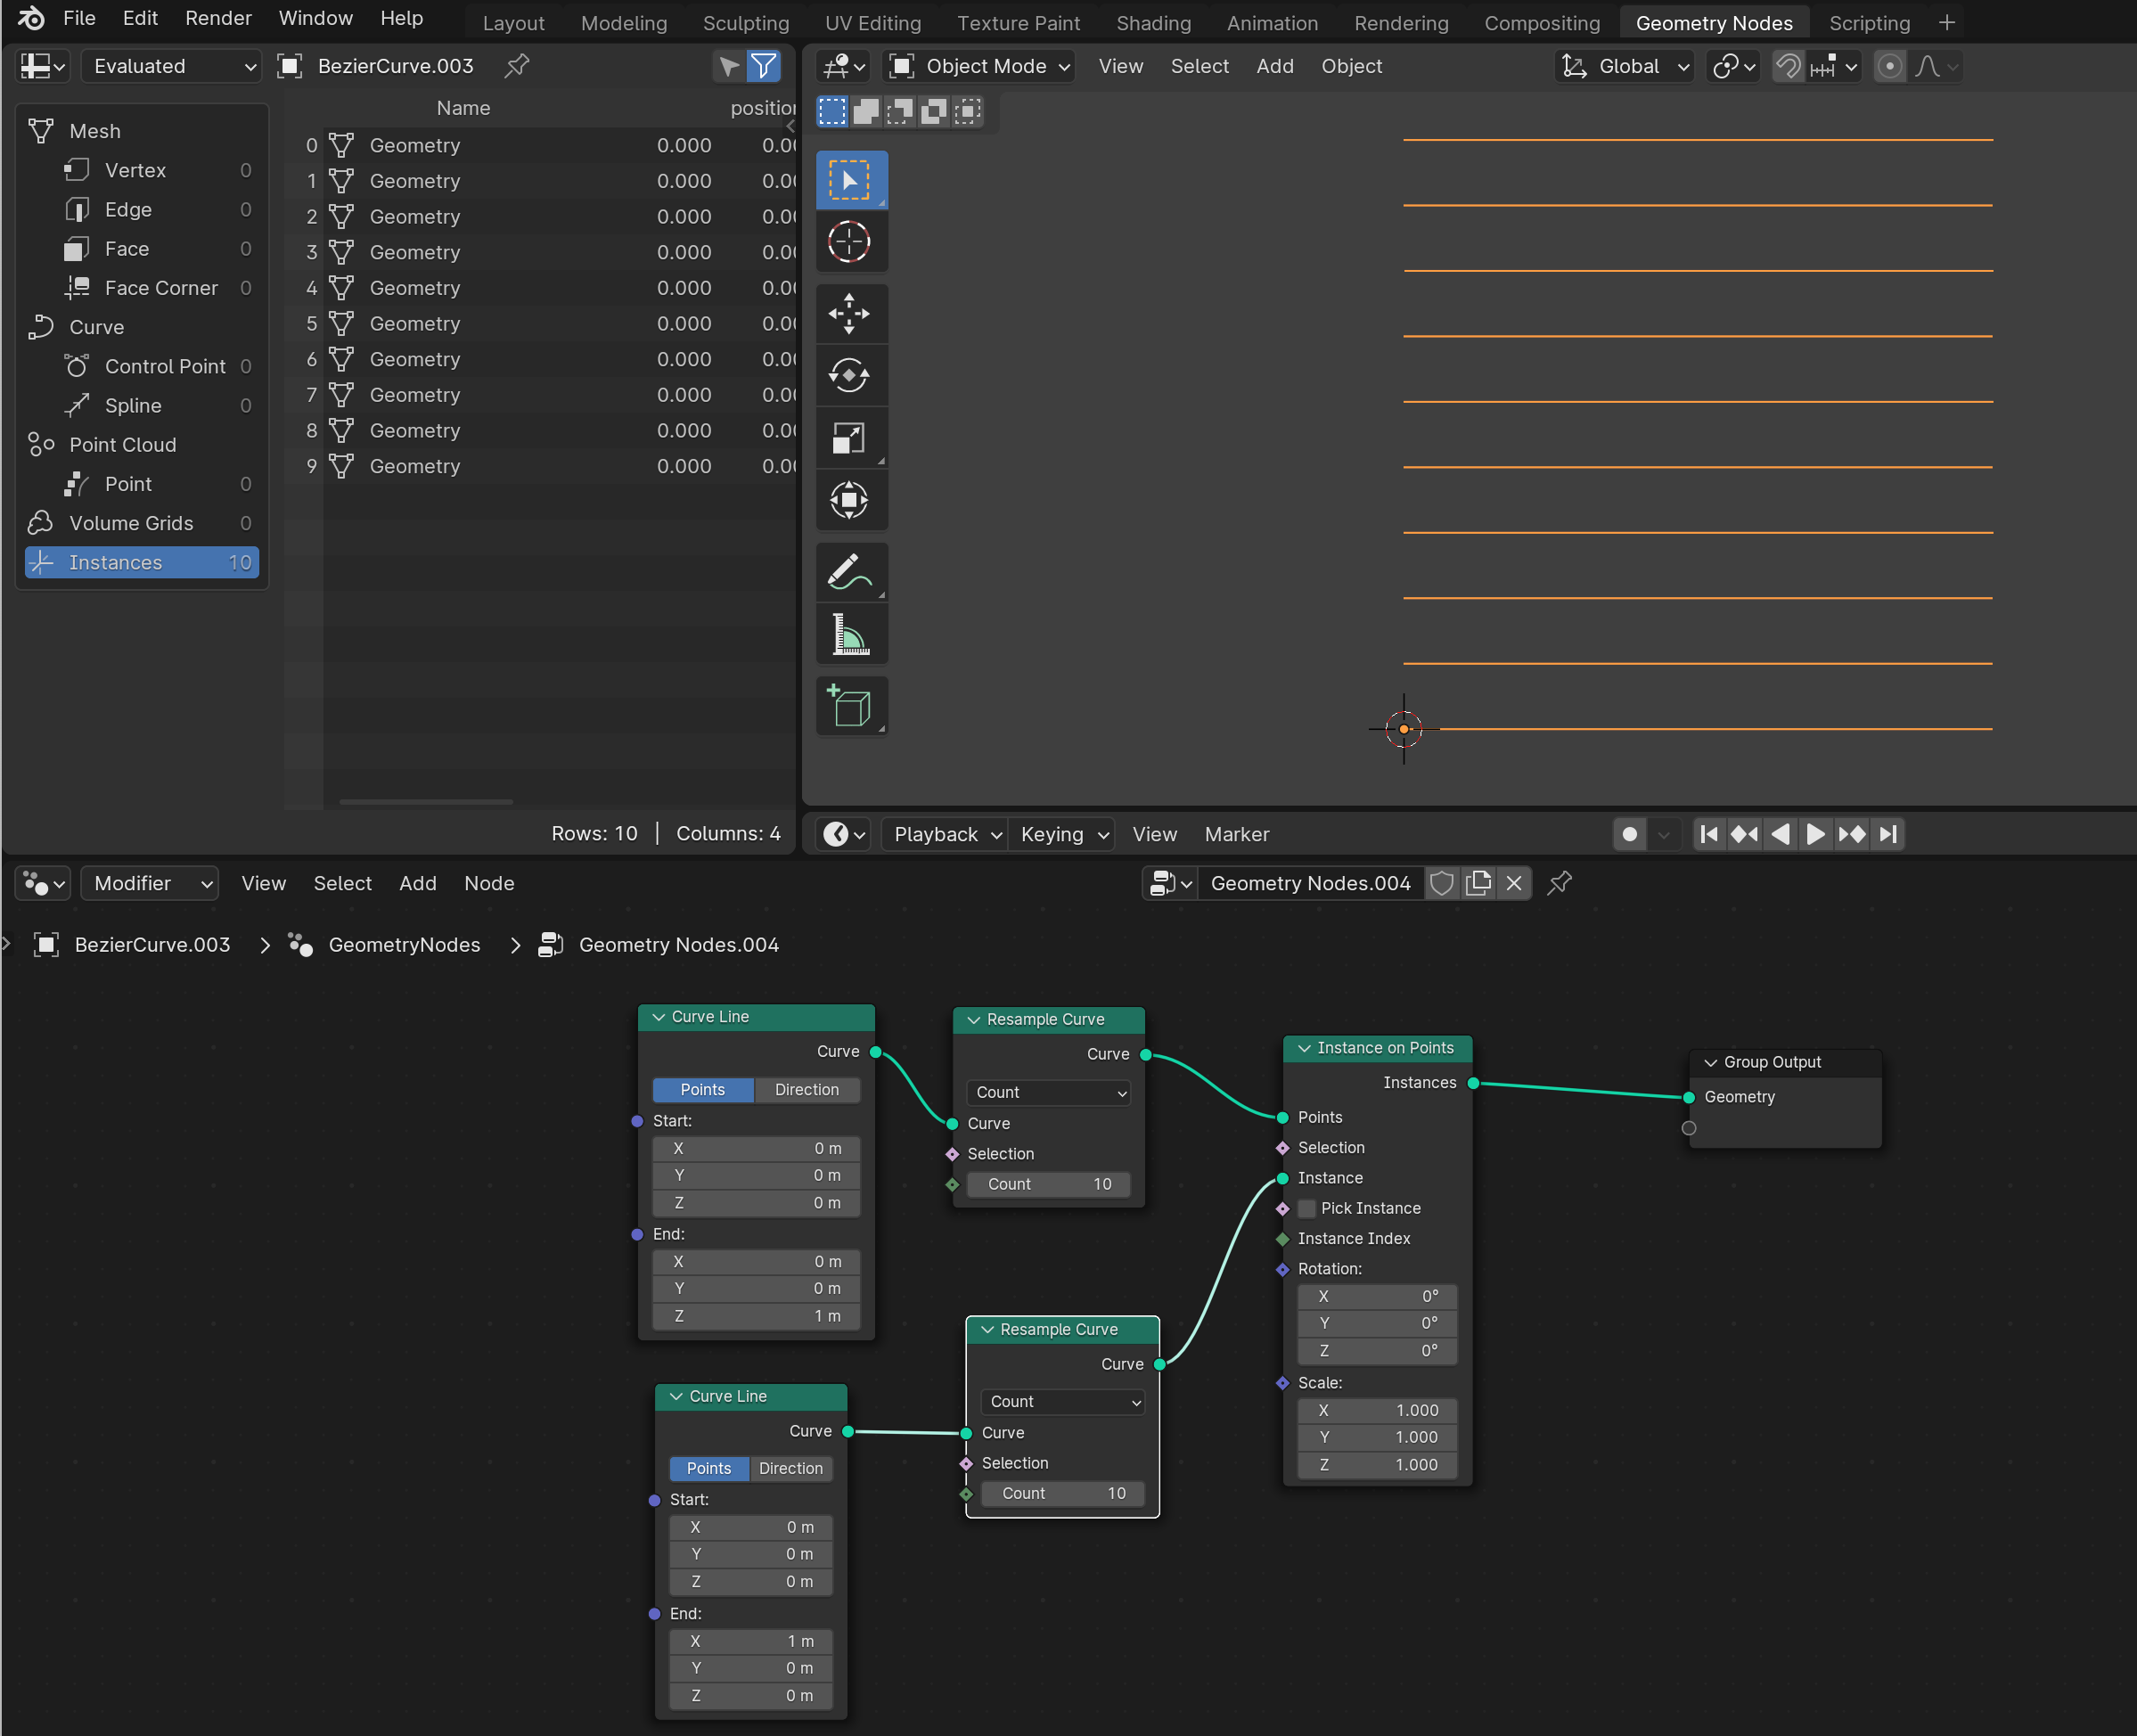Click the Add menu in node editor
This screenshot has height=1736, width=2137.
click(414, 882)
